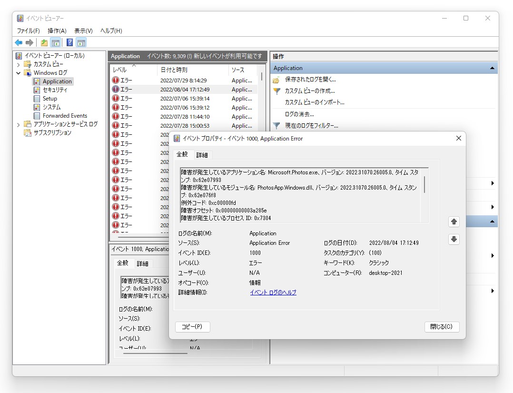Image resolution: width=513 pixels, height=393 pixels.
Task: Click error icon of 2022/07/29 8:14:29 event
Action: point(116,80)
